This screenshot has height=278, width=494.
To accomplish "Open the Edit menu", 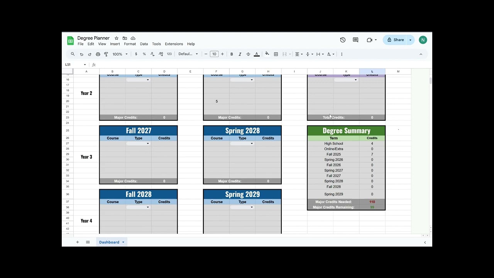I will pos(91,44).
